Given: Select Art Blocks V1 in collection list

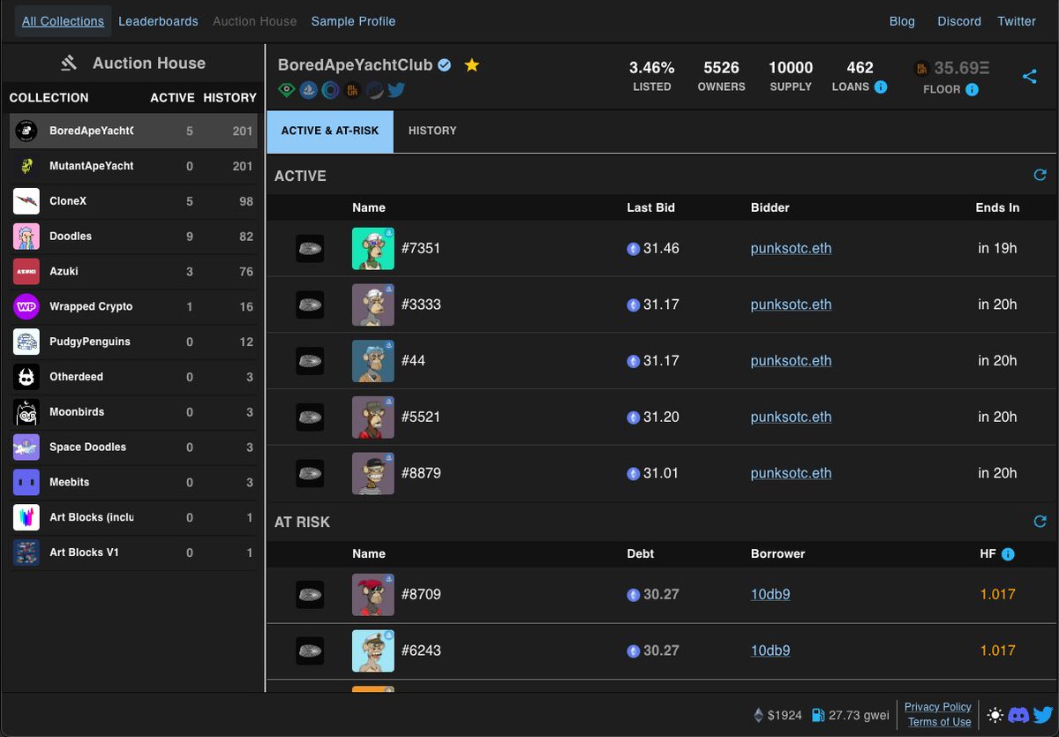Looking at the screenshot, I should tap(133, 553).
